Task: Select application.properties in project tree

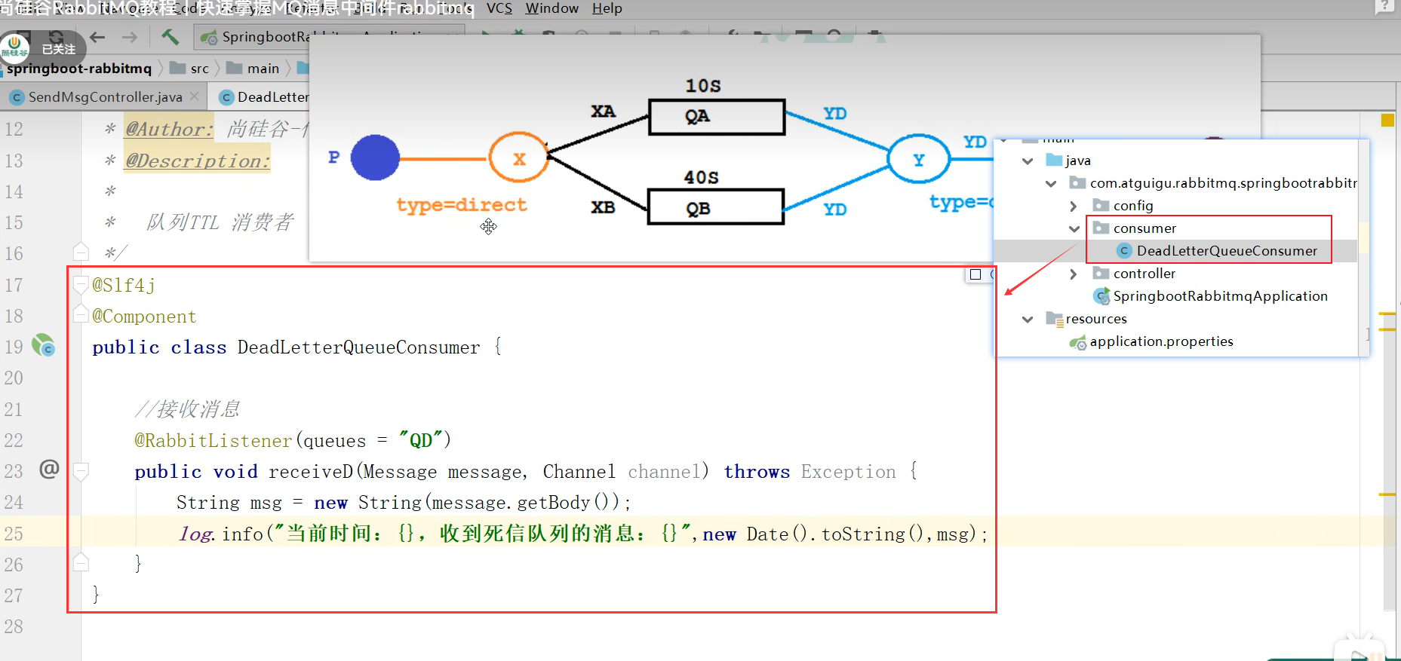Action: tap(1161, 341)
